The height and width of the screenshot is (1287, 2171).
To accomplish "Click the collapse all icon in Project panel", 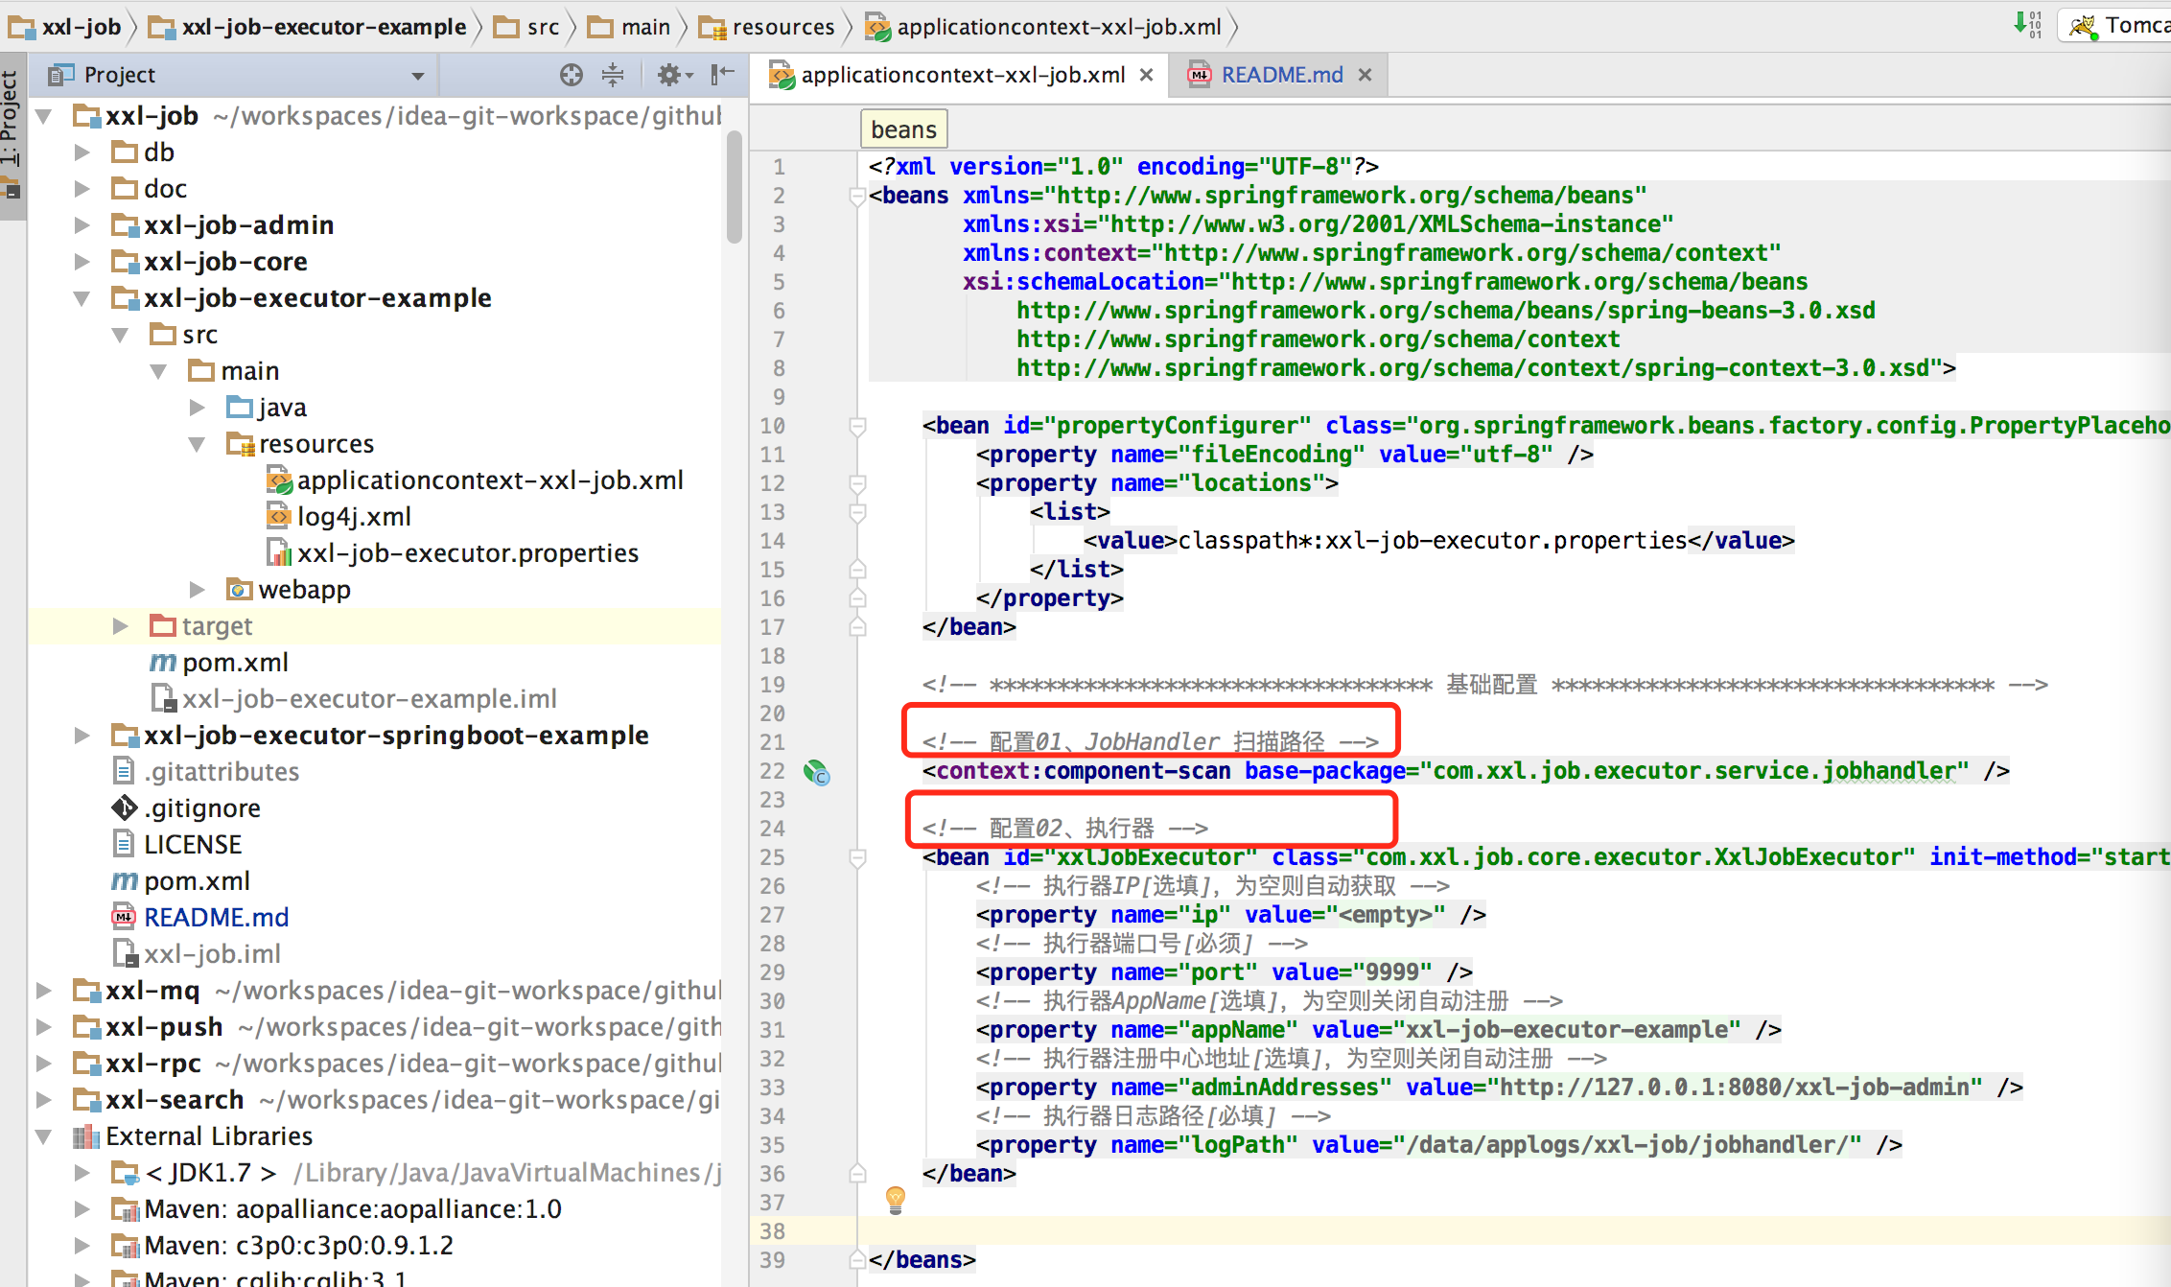I will (613, 75).
